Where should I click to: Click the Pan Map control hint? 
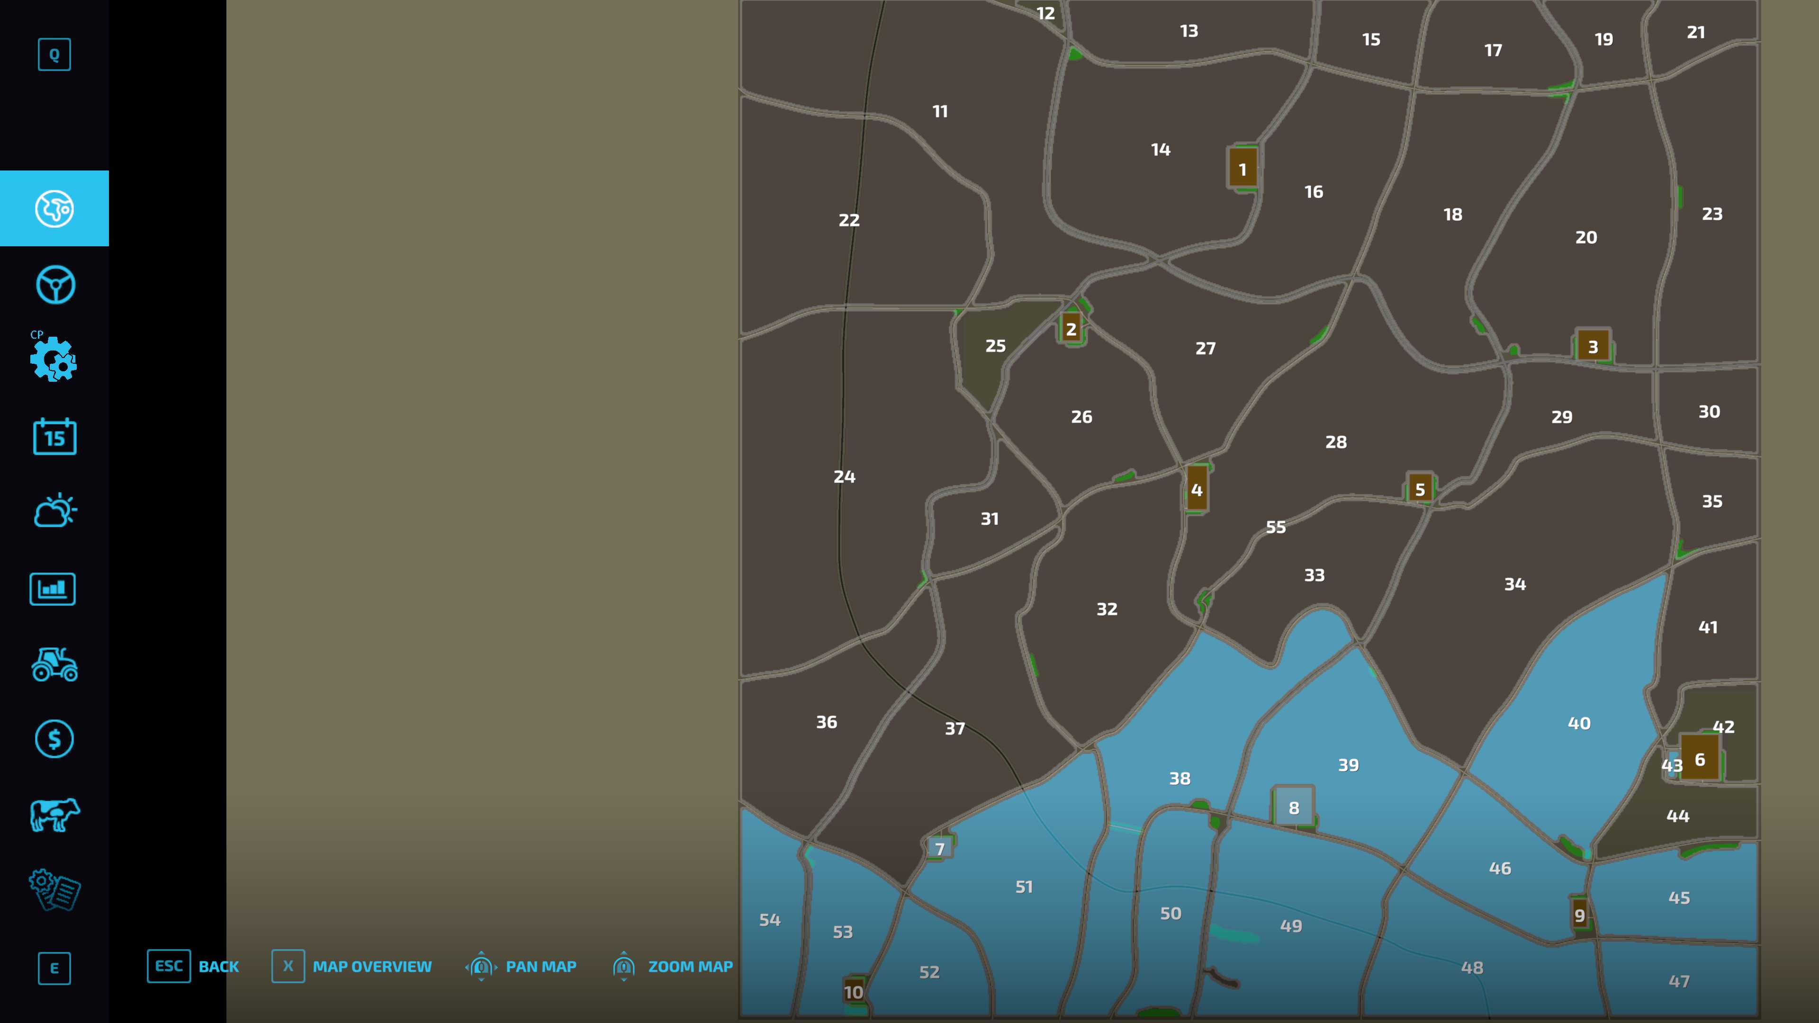point(521,966)
